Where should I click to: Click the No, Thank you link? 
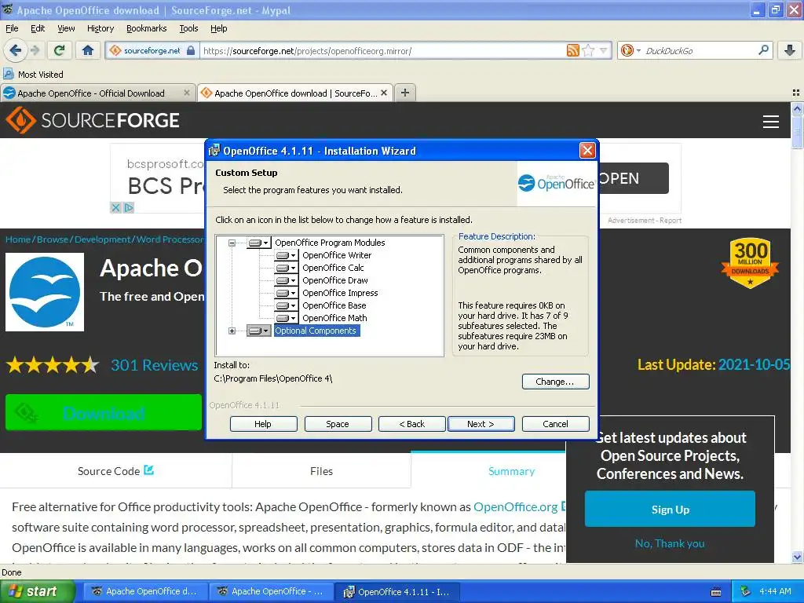670,543
